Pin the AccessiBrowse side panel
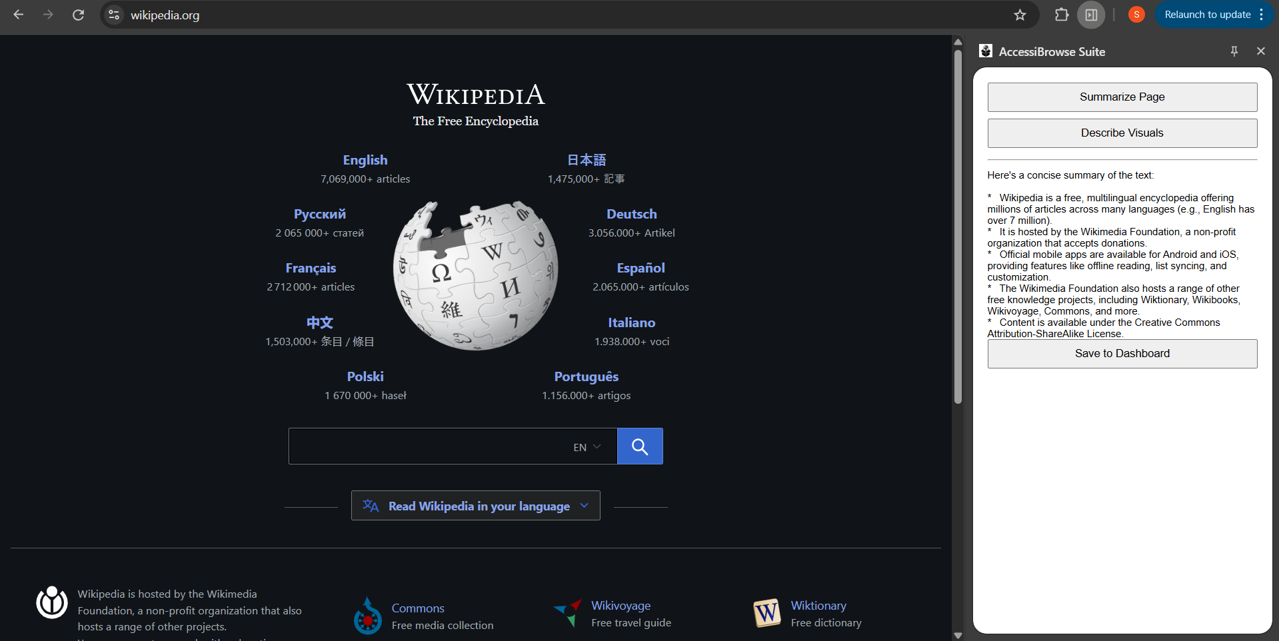1279x641 pixels. coord(1234,51)
